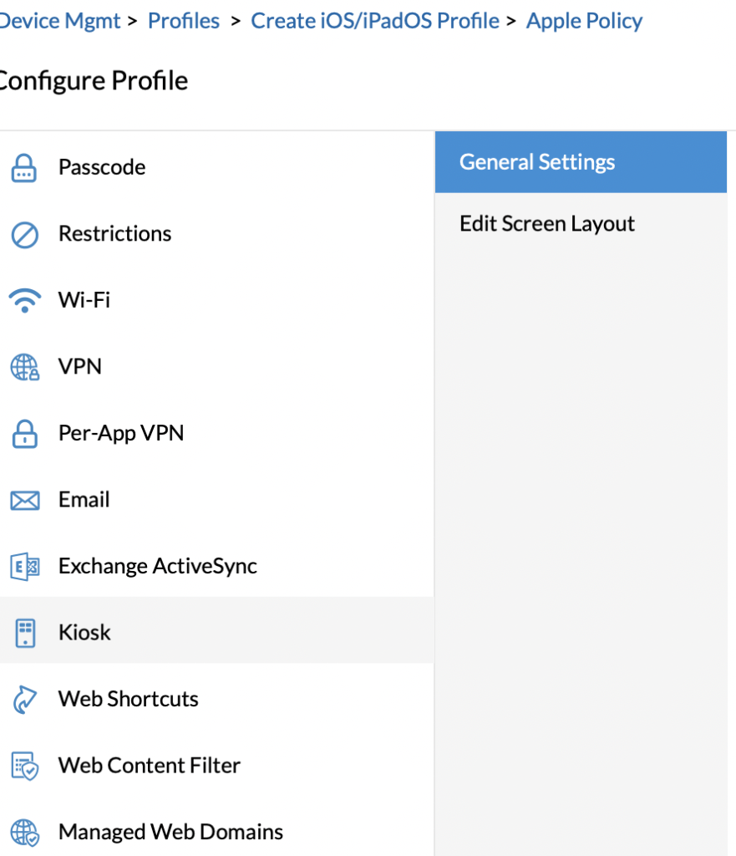The width and height of the screenshot is (736, 856).
Task: Click the Kiosk device icon
Action: (25, 633)
